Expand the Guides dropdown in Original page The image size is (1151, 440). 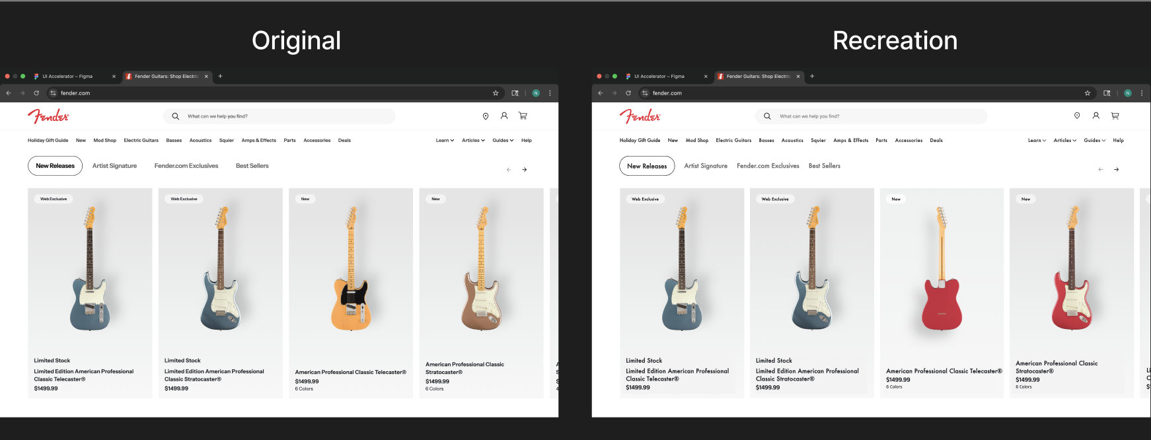[x=503, y=140]
